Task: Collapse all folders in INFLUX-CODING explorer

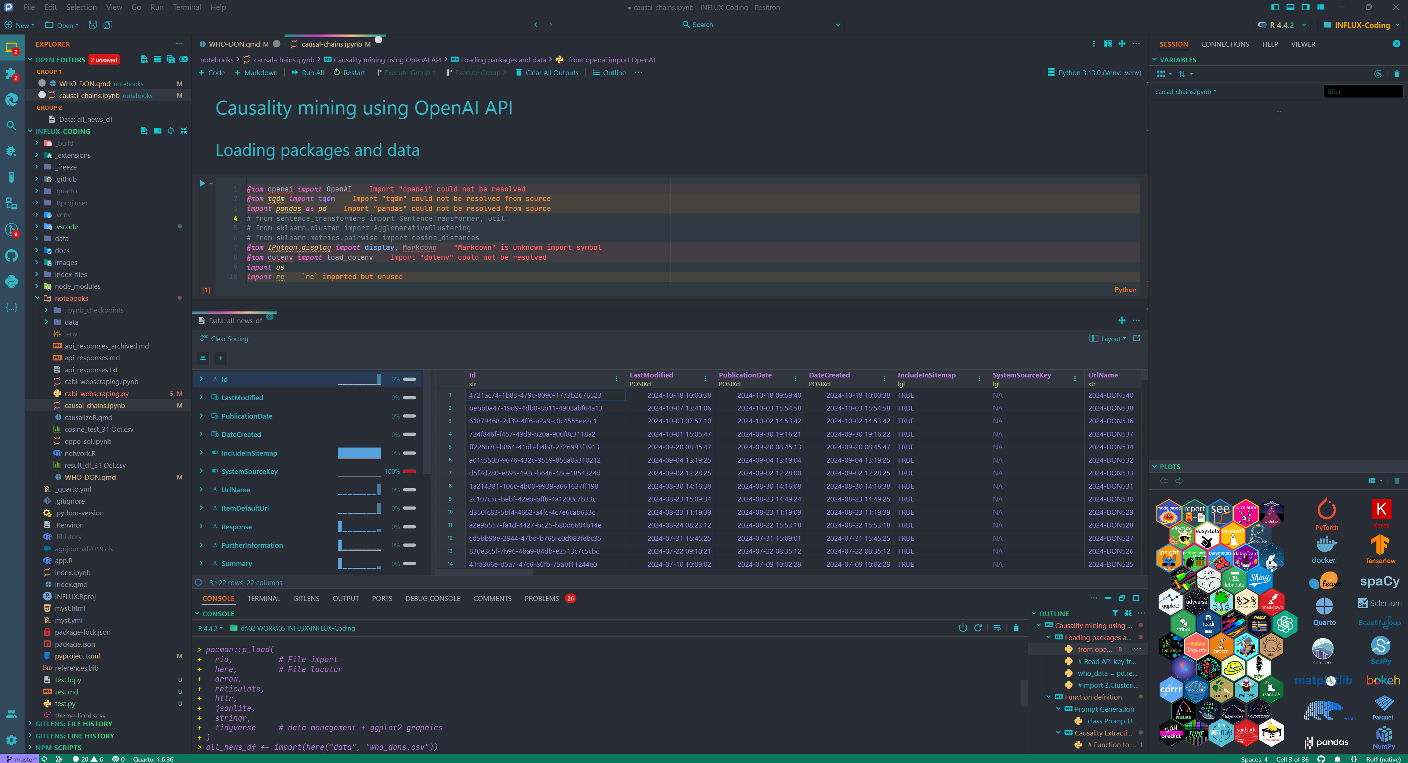Action: pyautogui.click(x=184, y=131)
